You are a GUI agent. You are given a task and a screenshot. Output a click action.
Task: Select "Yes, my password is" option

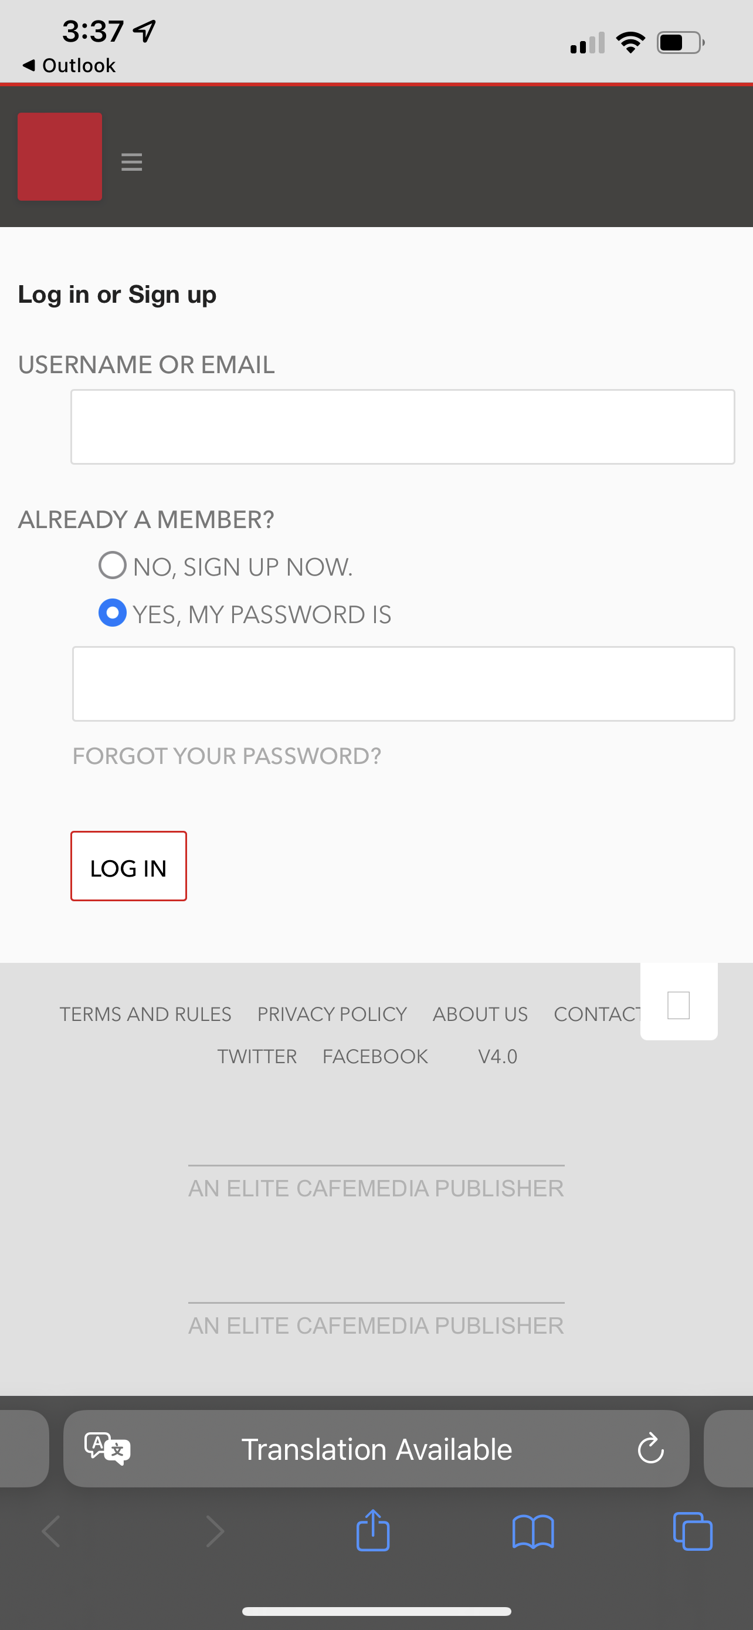coord(113,613)
